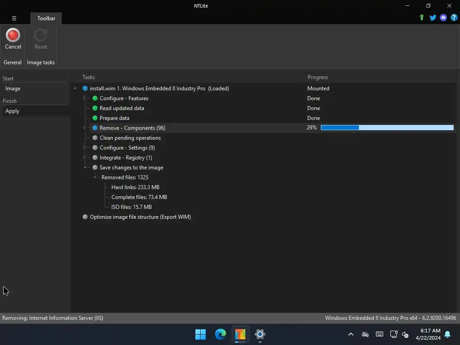Expand Integrate - Registry (1) node
The width and height of the screenshot is (460, 345).
click(x=84, y=157)
